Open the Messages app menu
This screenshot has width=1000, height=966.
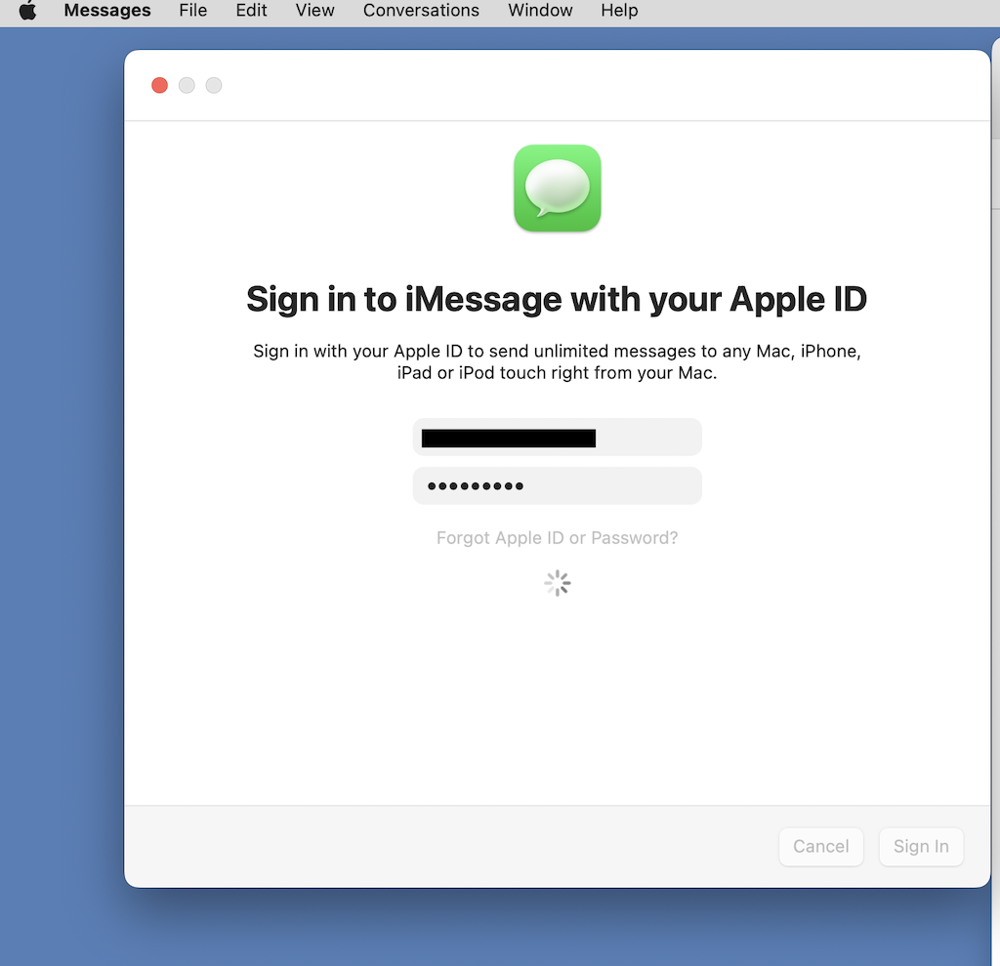107,10
